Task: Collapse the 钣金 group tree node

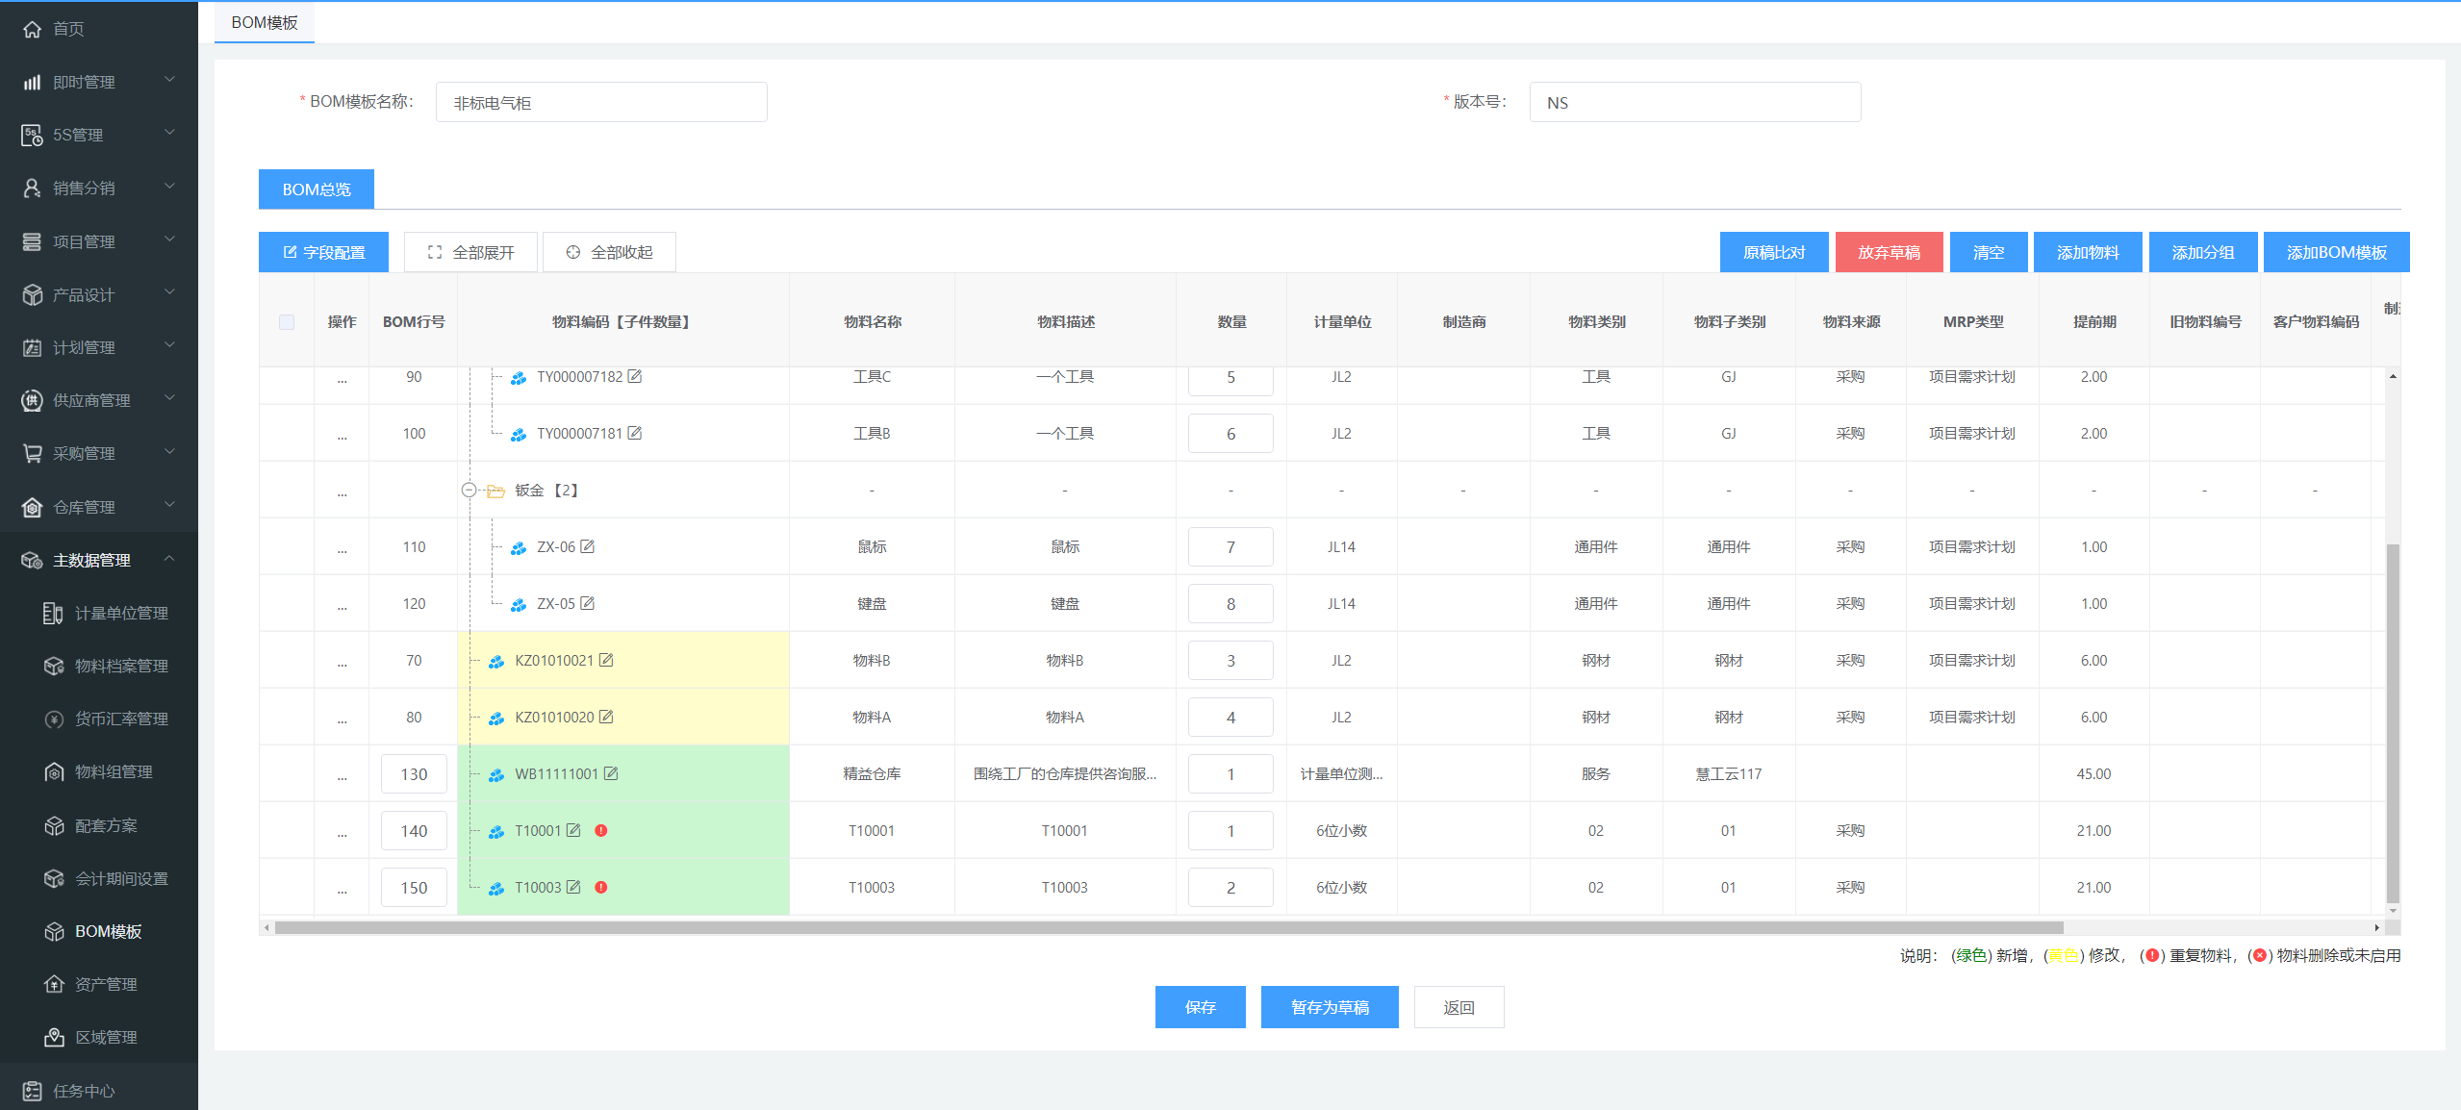Action: coord(469,490)
